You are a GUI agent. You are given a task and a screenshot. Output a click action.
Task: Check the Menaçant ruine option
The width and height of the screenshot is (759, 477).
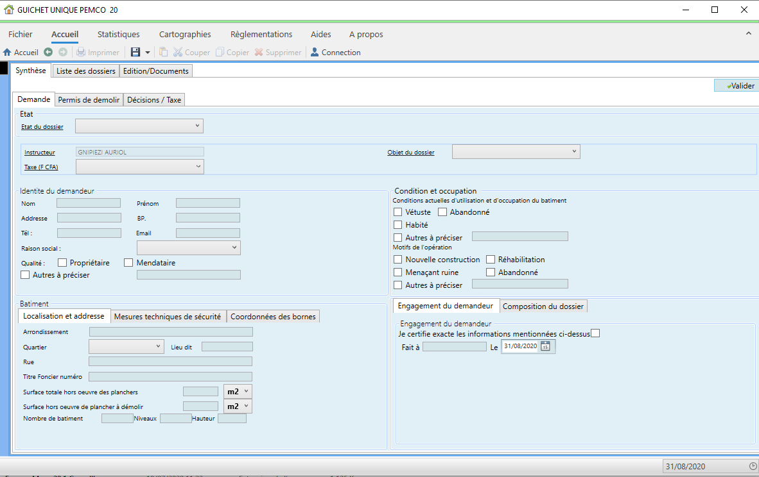[x=398, y=272]
